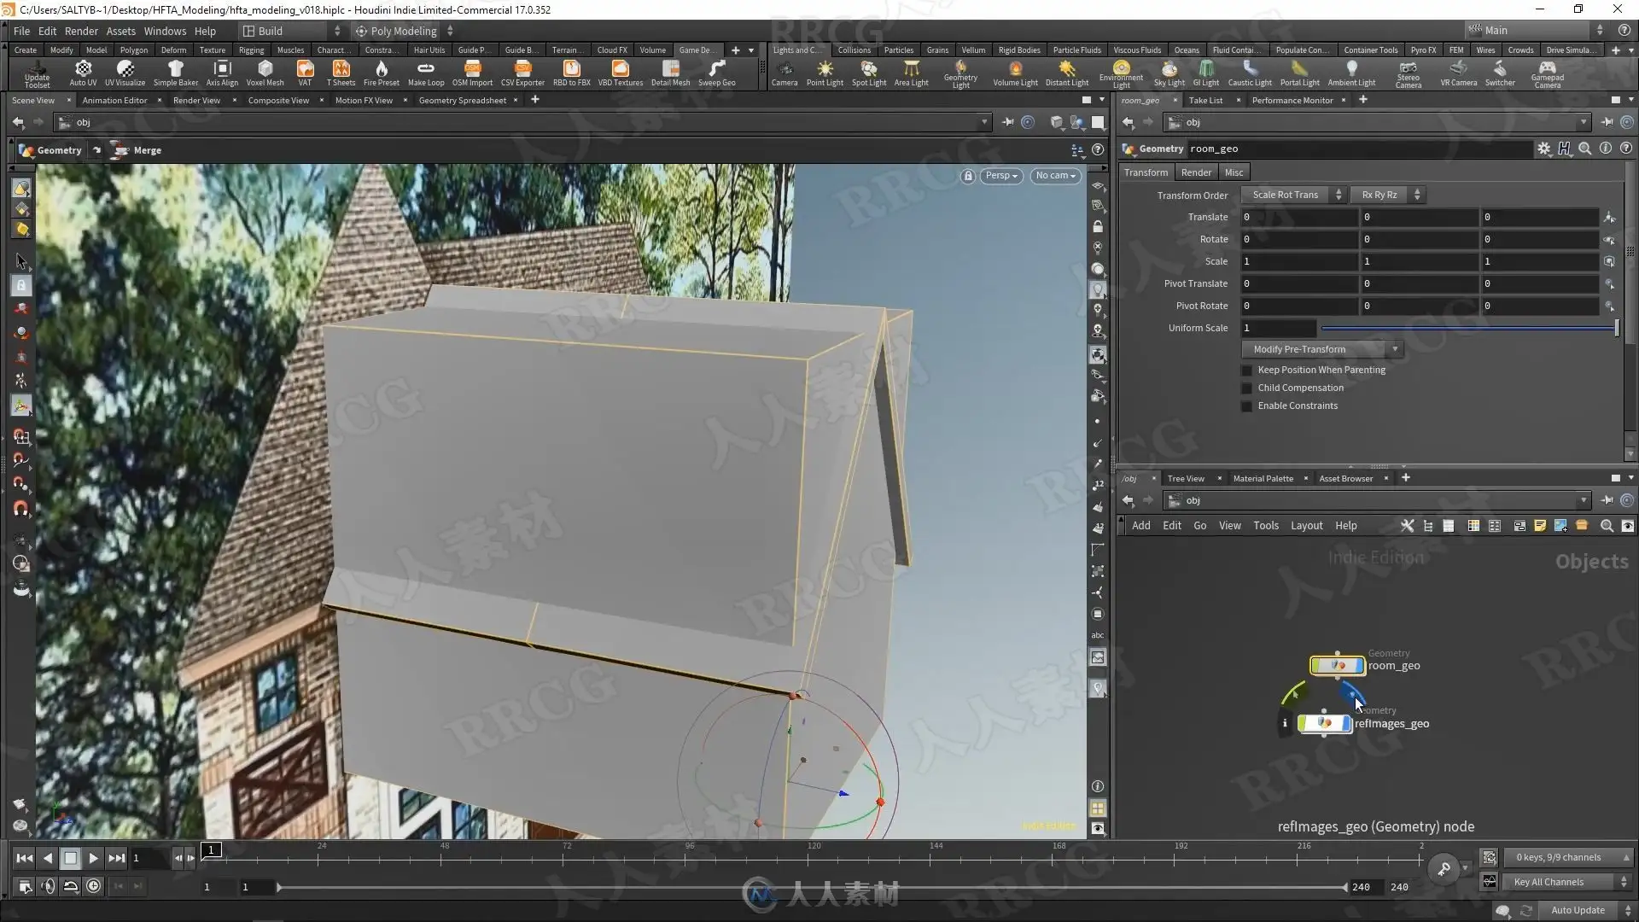Toggle Child Compensation checkbox
1639x922 pixels.
coord(1246,388)
